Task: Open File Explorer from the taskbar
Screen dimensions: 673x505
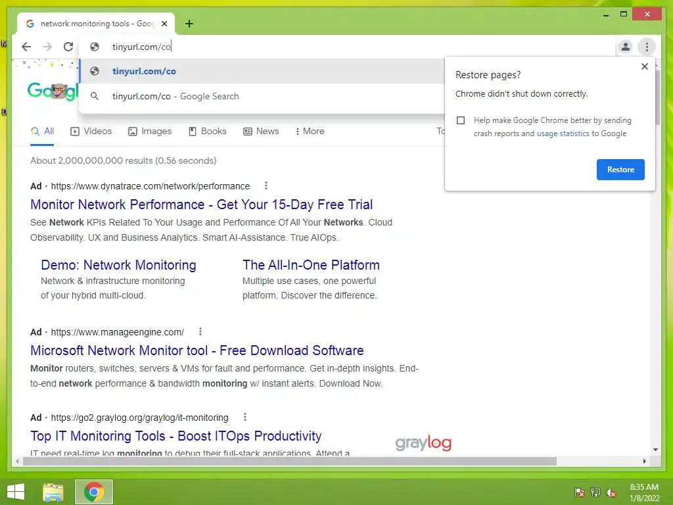Action: click(53, 492)
